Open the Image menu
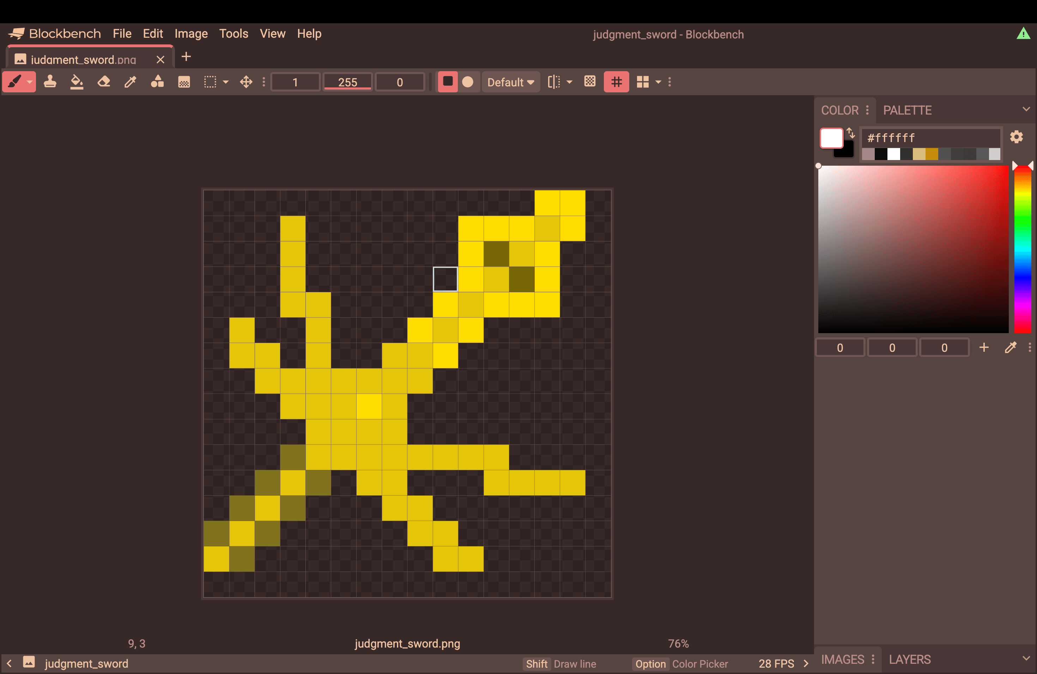 pos(191,33)
